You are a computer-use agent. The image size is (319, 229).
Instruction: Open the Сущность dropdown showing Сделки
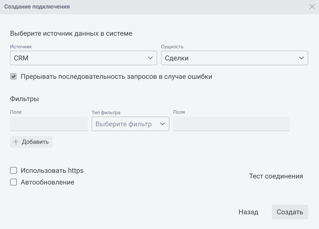click(235, 58)
